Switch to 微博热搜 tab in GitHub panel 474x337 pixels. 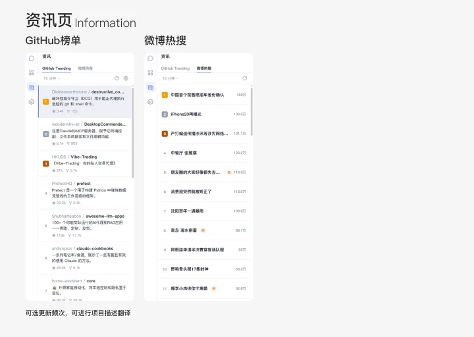85,68
